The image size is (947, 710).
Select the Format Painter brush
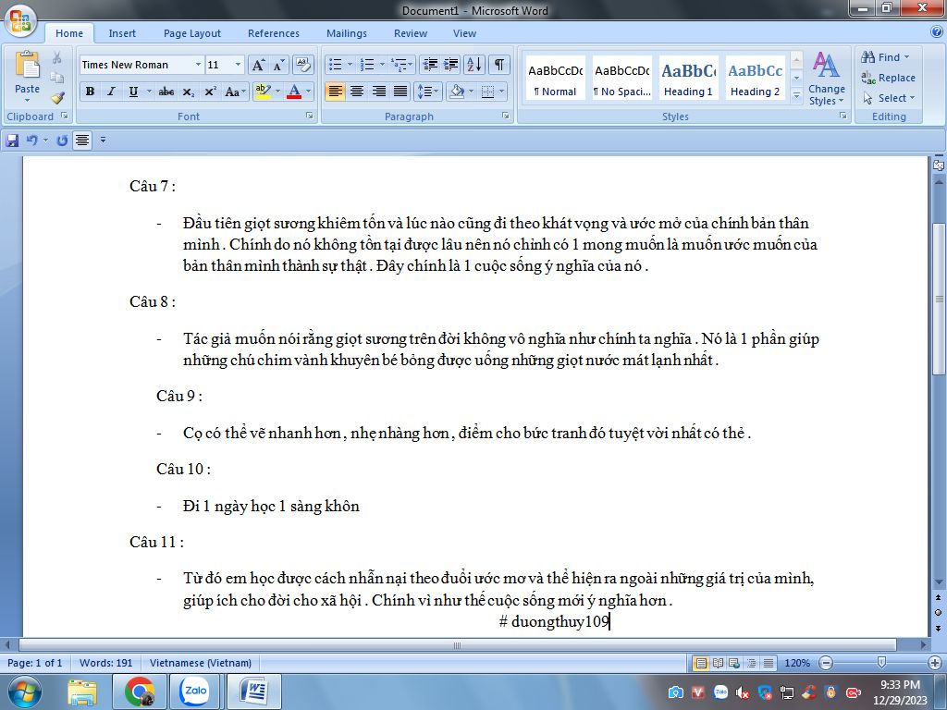pos(57,97)
